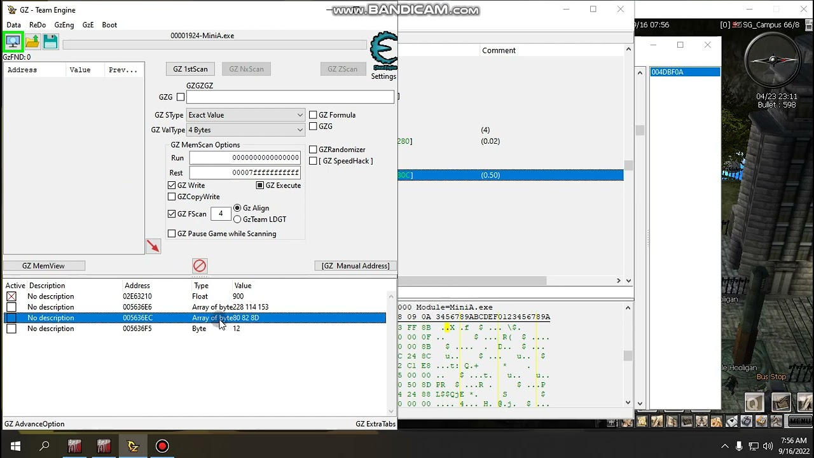This screenshot has width=814, height=458.
Task: Click the compass minimap in game
Action: coord(773,60)
